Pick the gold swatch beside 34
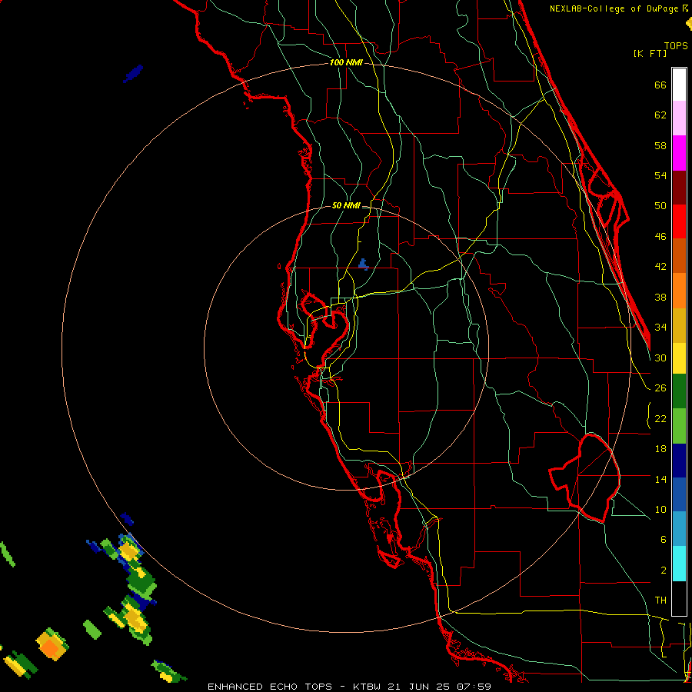Viewport: 692px width, 692px height. (x=679, y=325)
